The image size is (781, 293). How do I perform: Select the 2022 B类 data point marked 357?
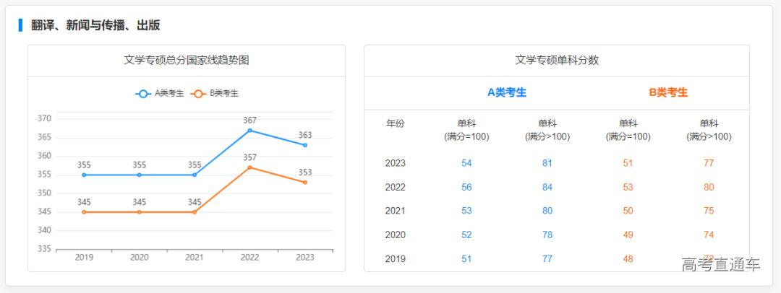point(250,167)
